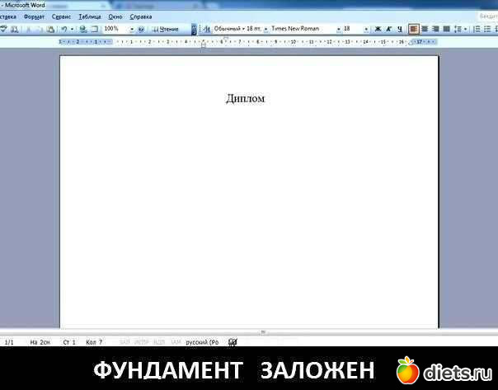Open the font size 18 dropdown

368,29
